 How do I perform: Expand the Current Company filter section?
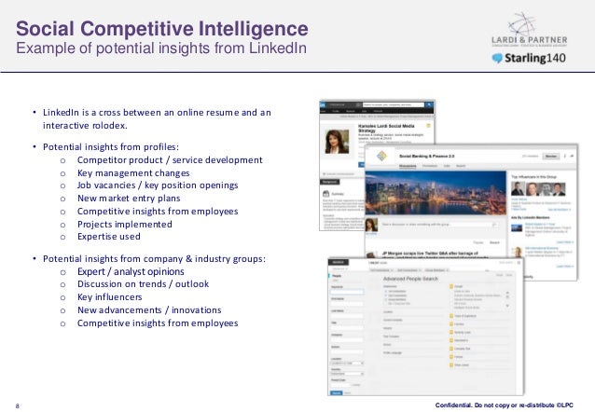pyautogui.click(x=393, y=320)
